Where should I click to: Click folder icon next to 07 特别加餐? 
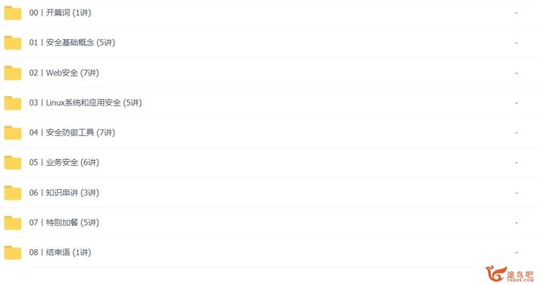pyautogui.click(x=13, y=223)
